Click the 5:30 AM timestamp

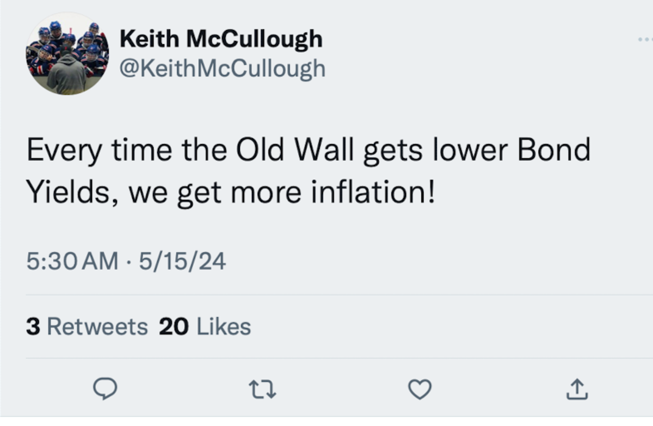(x=72, y=261)
